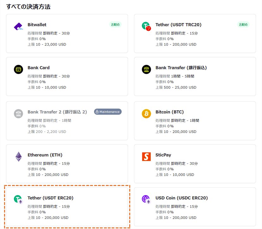Click Bank Transfer 2's 上限 200 - 2,200 USD text
Image resolution: width=262 pixels, height=229 pixels.
(x=47, y=132)
